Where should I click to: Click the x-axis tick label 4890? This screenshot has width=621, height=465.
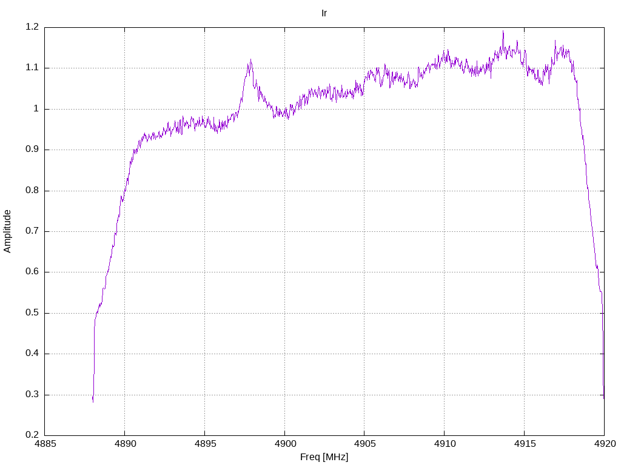125,444
